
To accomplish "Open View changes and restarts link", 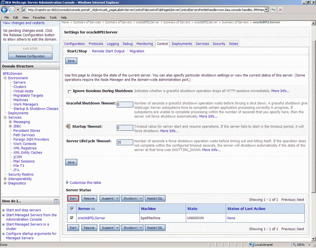I will point(24,23).
